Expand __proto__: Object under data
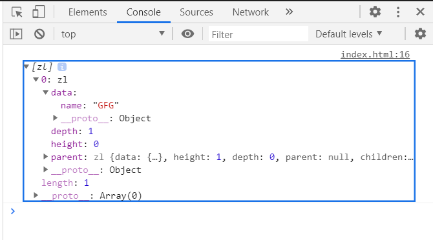433x240 pixels. [55, 118]
